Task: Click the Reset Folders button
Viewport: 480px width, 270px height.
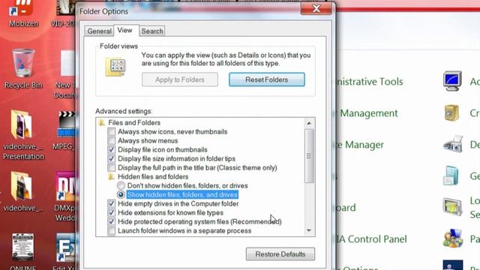Action: click(x=267, y=79)
